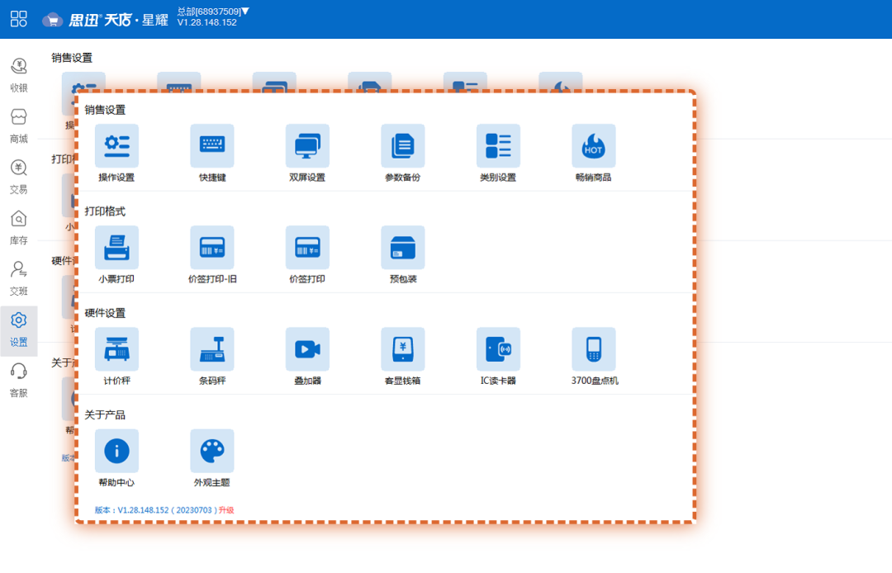Screen dimensions: 892x573
Task: Click the red 升级 upgrade link
Action: [226, 510]
